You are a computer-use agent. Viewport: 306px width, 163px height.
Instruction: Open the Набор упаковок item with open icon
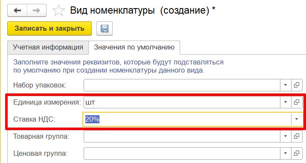pos(297,85)
